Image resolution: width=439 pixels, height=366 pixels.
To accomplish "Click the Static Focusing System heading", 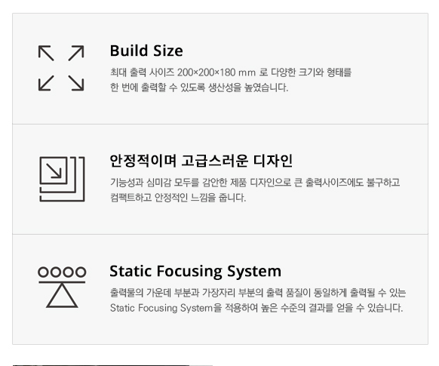I will coord(195,271).
